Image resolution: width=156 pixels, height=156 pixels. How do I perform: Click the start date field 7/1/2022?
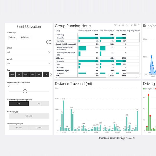pos(13,37)
